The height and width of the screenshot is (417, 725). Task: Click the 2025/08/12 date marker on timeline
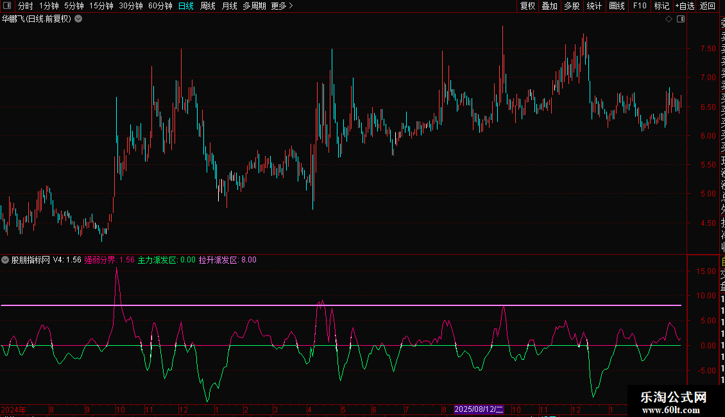tap(479, 409)
